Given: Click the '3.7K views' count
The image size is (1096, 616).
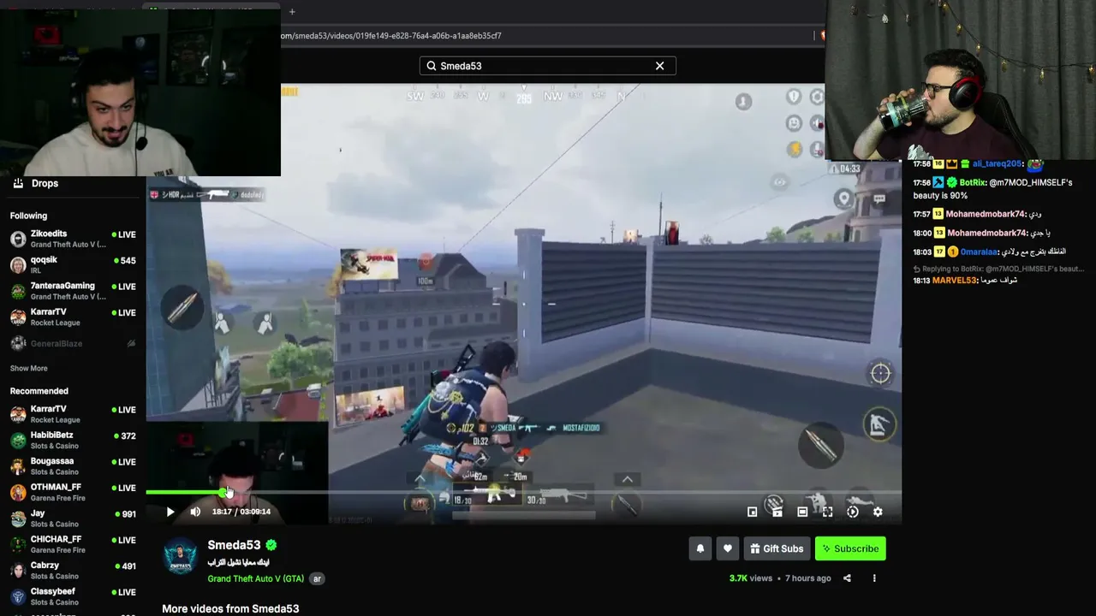Looking at the screenshot, I should point(751,578).
